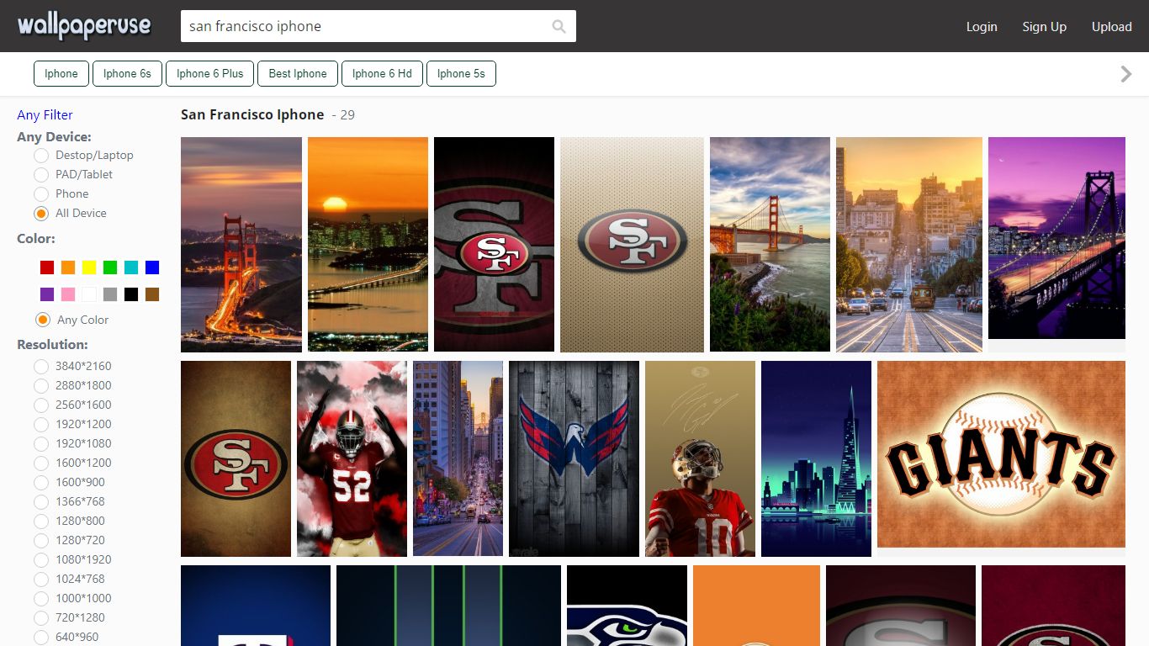Open the Login link
1149x646 pixels.
pos(982,26)
